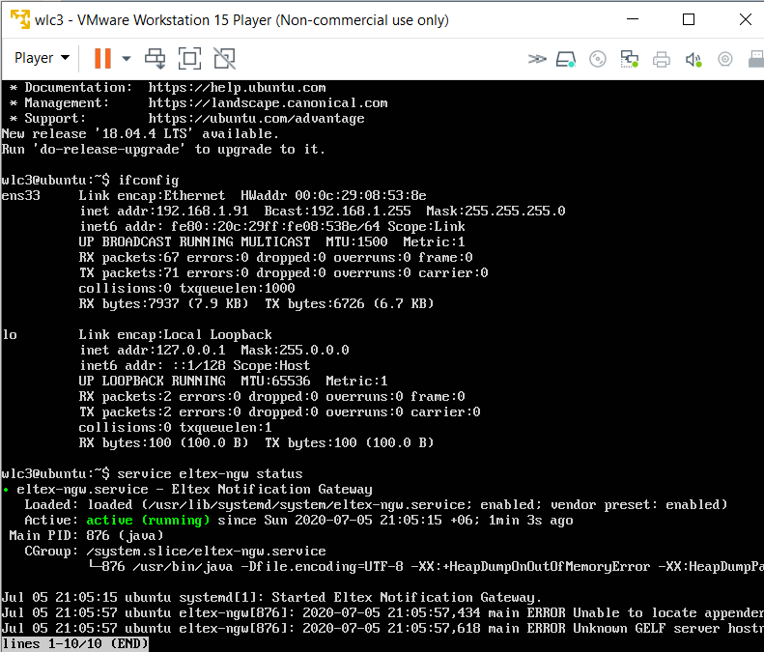764x652 pixels.
Task: Expand the collapsed toolbar devices chevron
Action: click(537, 59)
